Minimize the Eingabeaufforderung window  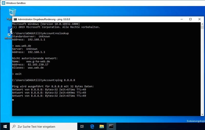[182, 19]
